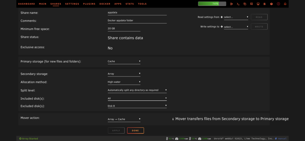This screenshot has width=305, height=141.
Task: Open the Read settings from select dropdown
Action: pos(236,17)
